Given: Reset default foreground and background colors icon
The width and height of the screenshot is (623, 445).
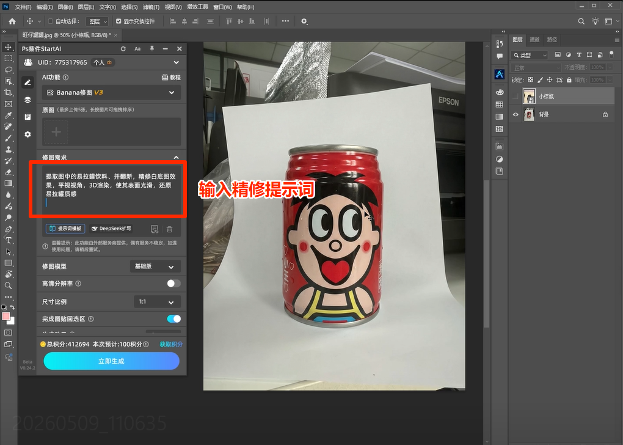Looking at the screenshot, I should 4,307.
